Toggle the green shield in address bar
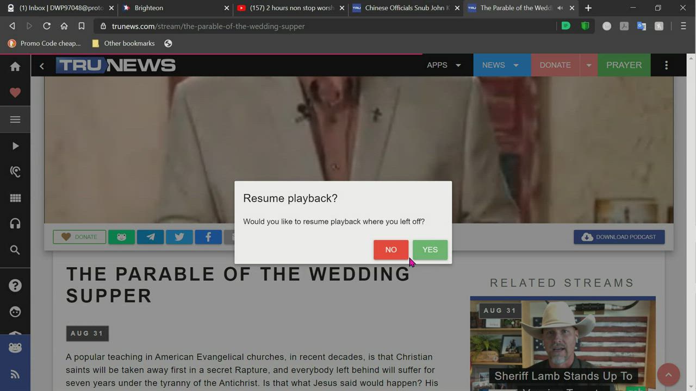The height and width of the screenshot is (391, 696). tap(585, 26)
